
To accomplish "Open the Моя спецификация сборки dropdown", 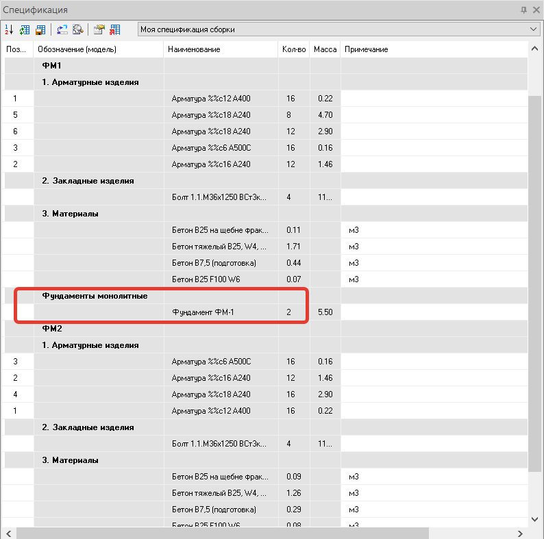I will tap(534, 29).
